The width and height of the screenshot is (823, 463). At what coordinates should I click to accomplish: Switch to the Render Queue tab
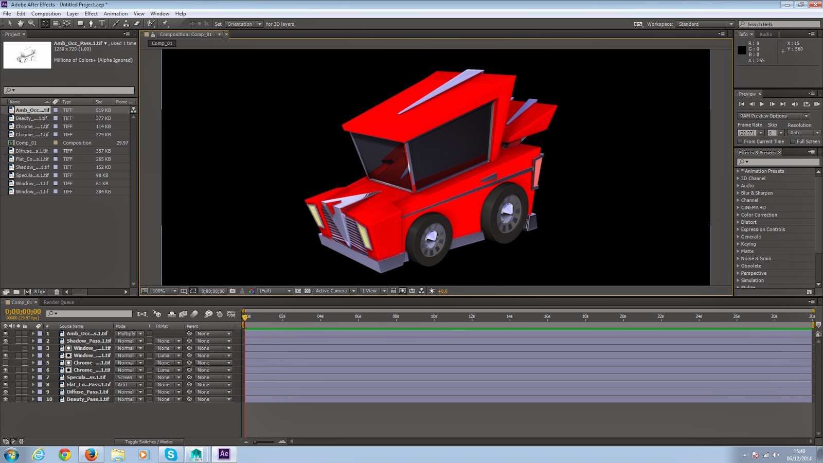pyautogui.click(x=59, y=302)
